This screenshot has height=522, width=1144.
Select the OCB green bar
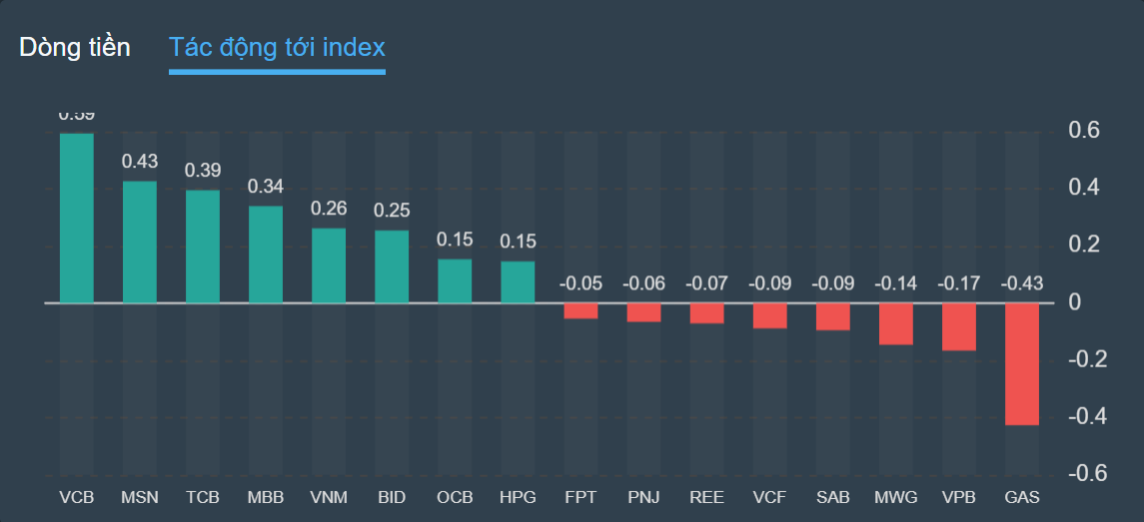click(455, 280)
